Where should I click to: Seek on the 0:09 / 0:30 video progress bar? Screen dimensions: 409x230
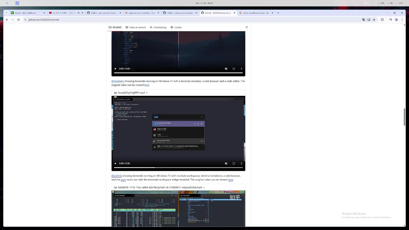(x=178, y=167)
